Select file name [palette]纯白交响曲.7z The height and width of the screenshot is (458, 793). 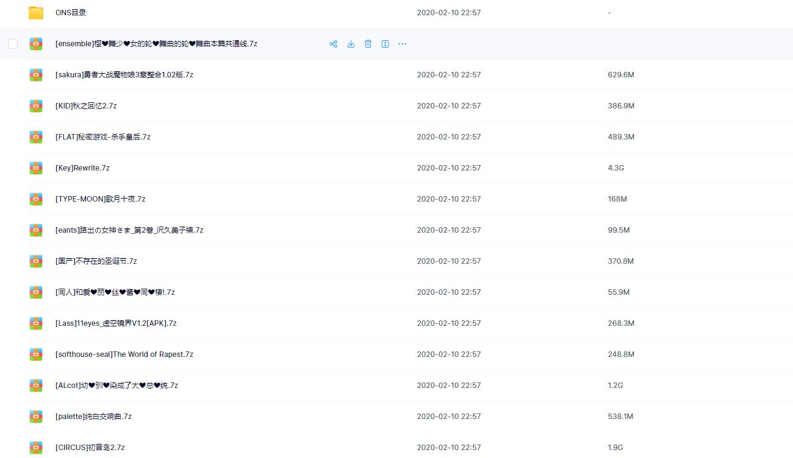[93, 417]
